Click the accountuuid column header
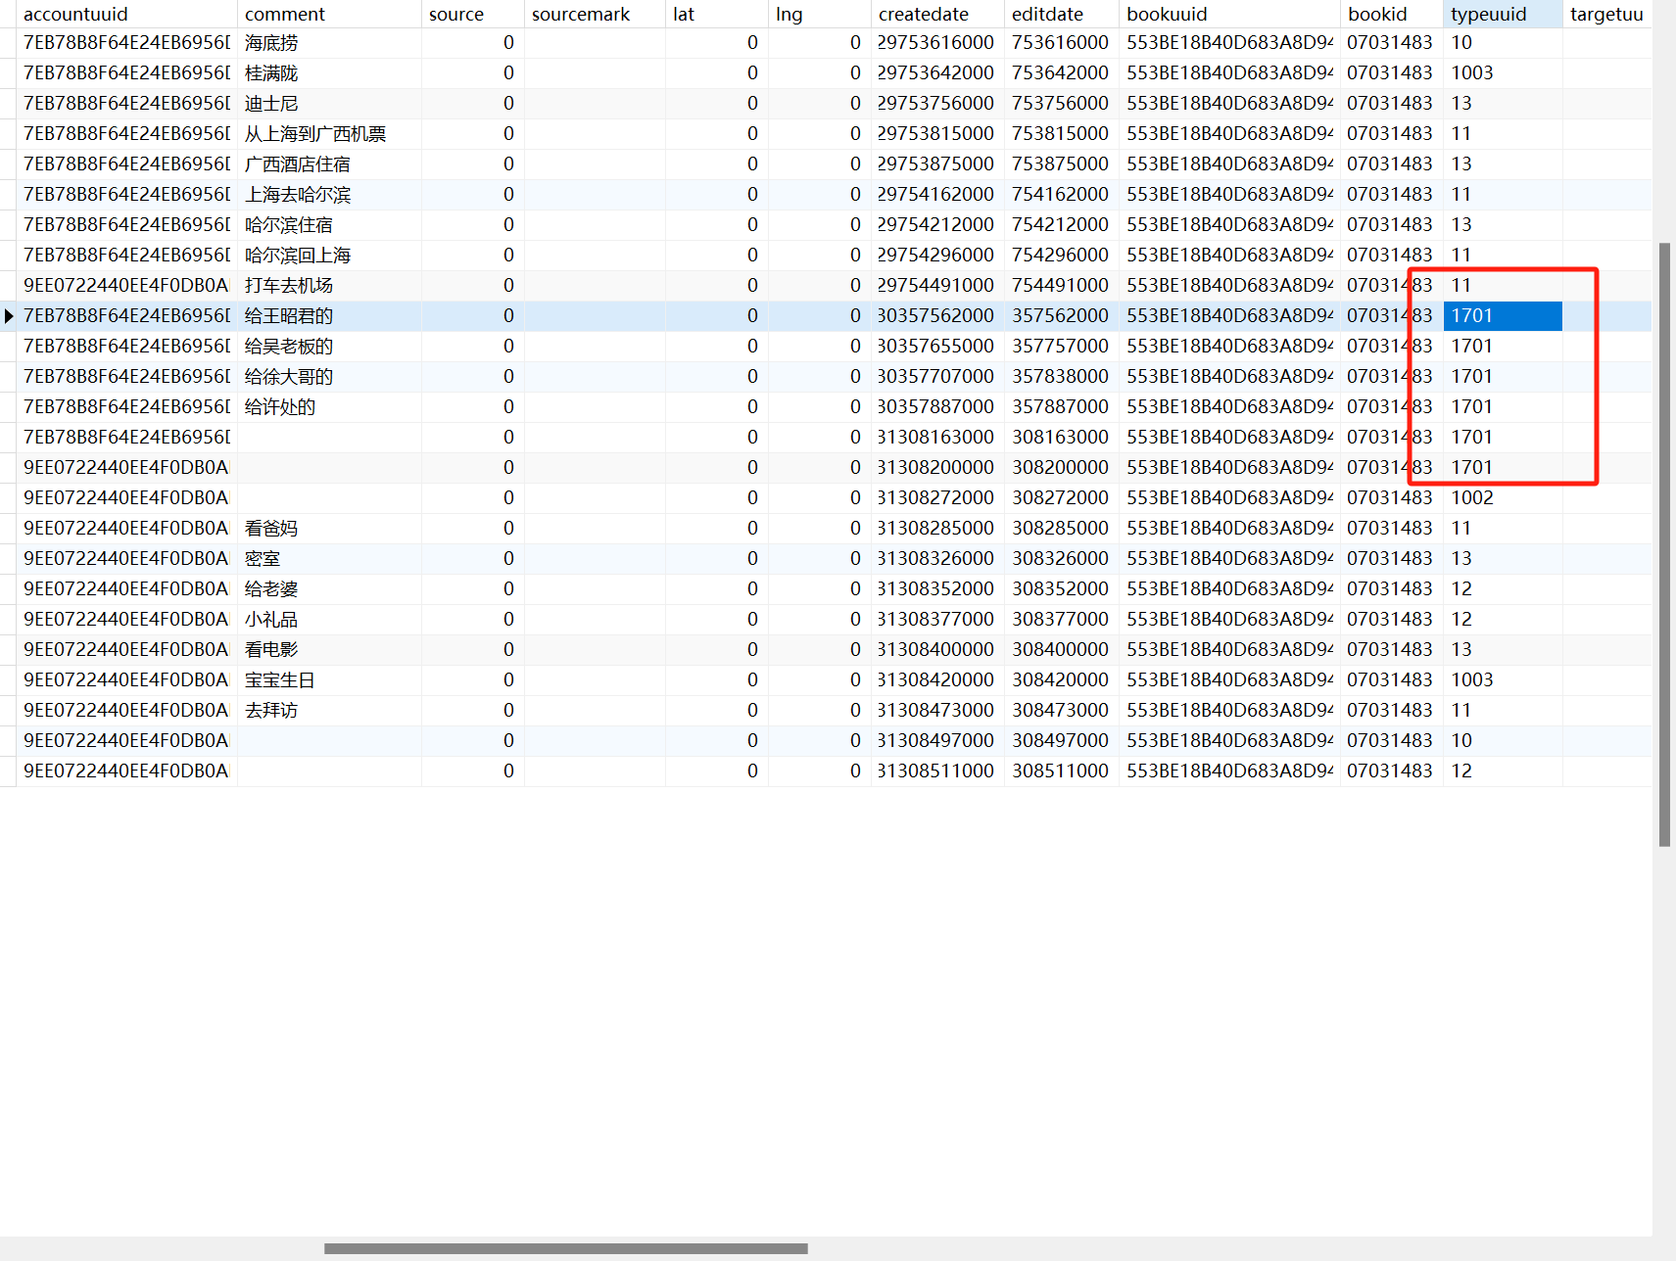 click(76, 14)
